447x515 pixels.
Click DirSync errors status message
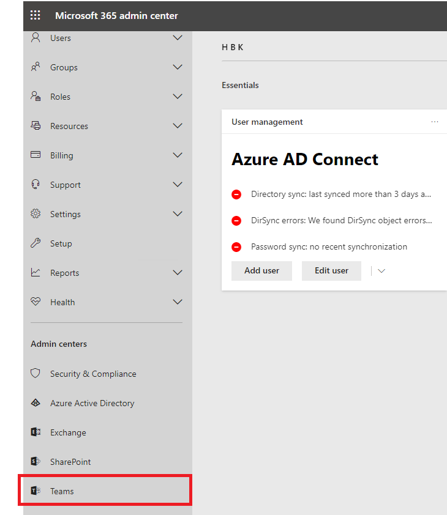tap(342, 220)
